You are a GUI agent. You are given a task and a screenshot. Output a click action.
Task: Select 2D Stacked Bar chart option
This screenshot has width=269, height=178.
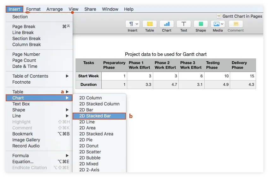click(x=95, y=116)
